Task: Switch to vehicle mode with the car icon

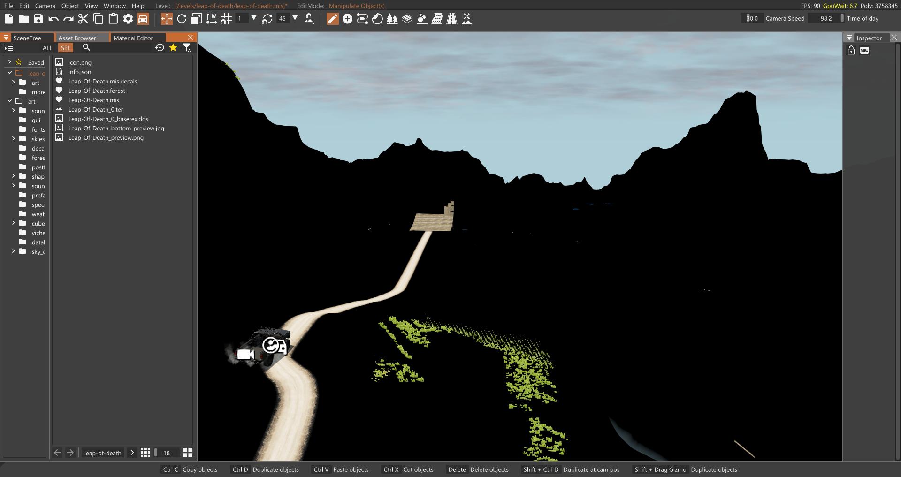Action: [143, 19]
